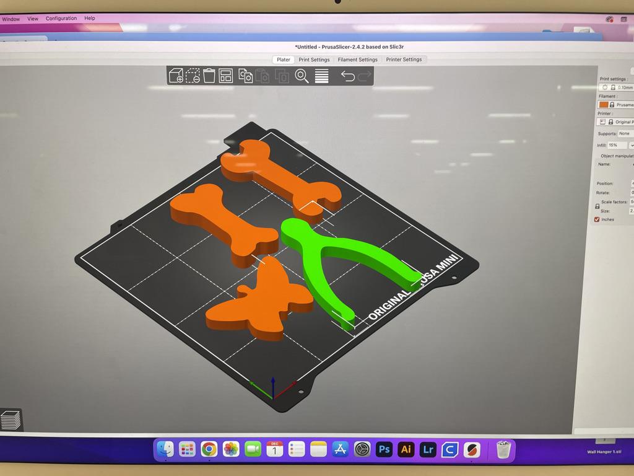Open the Trash in the dock

coord(503,449)
